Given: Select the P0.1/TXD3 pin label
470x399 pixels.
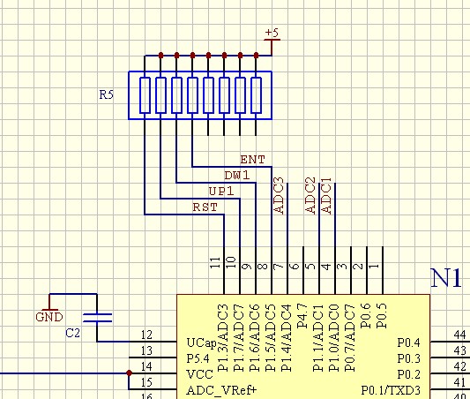Looking at the screenshot, I should (x=391, y=390).
